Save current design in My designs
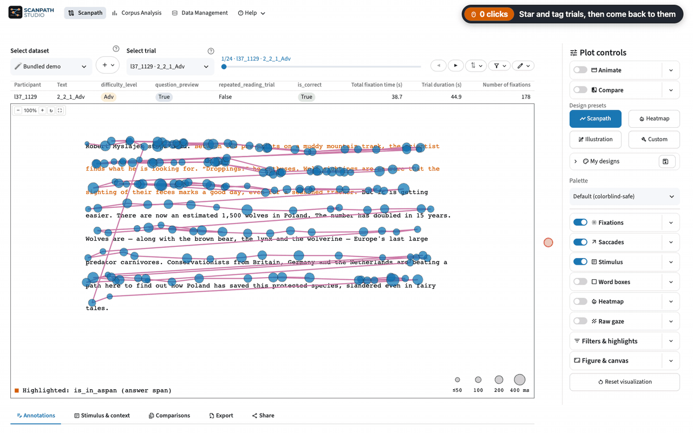The width and height of the screenshot is (693, 433). pyautogui.click(x=666, y=161)
